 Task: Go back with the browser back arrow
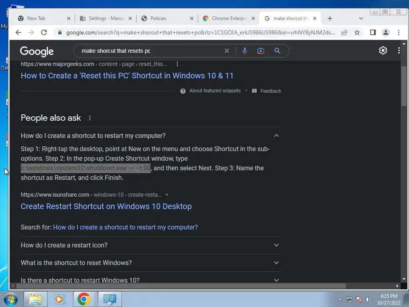coord(18,32)
